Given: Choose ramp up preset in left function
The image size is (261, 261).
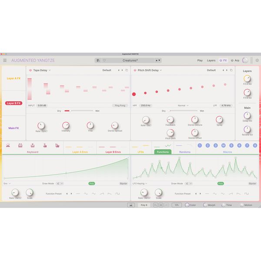Looking at the screenshot, I should click(102, 194).
